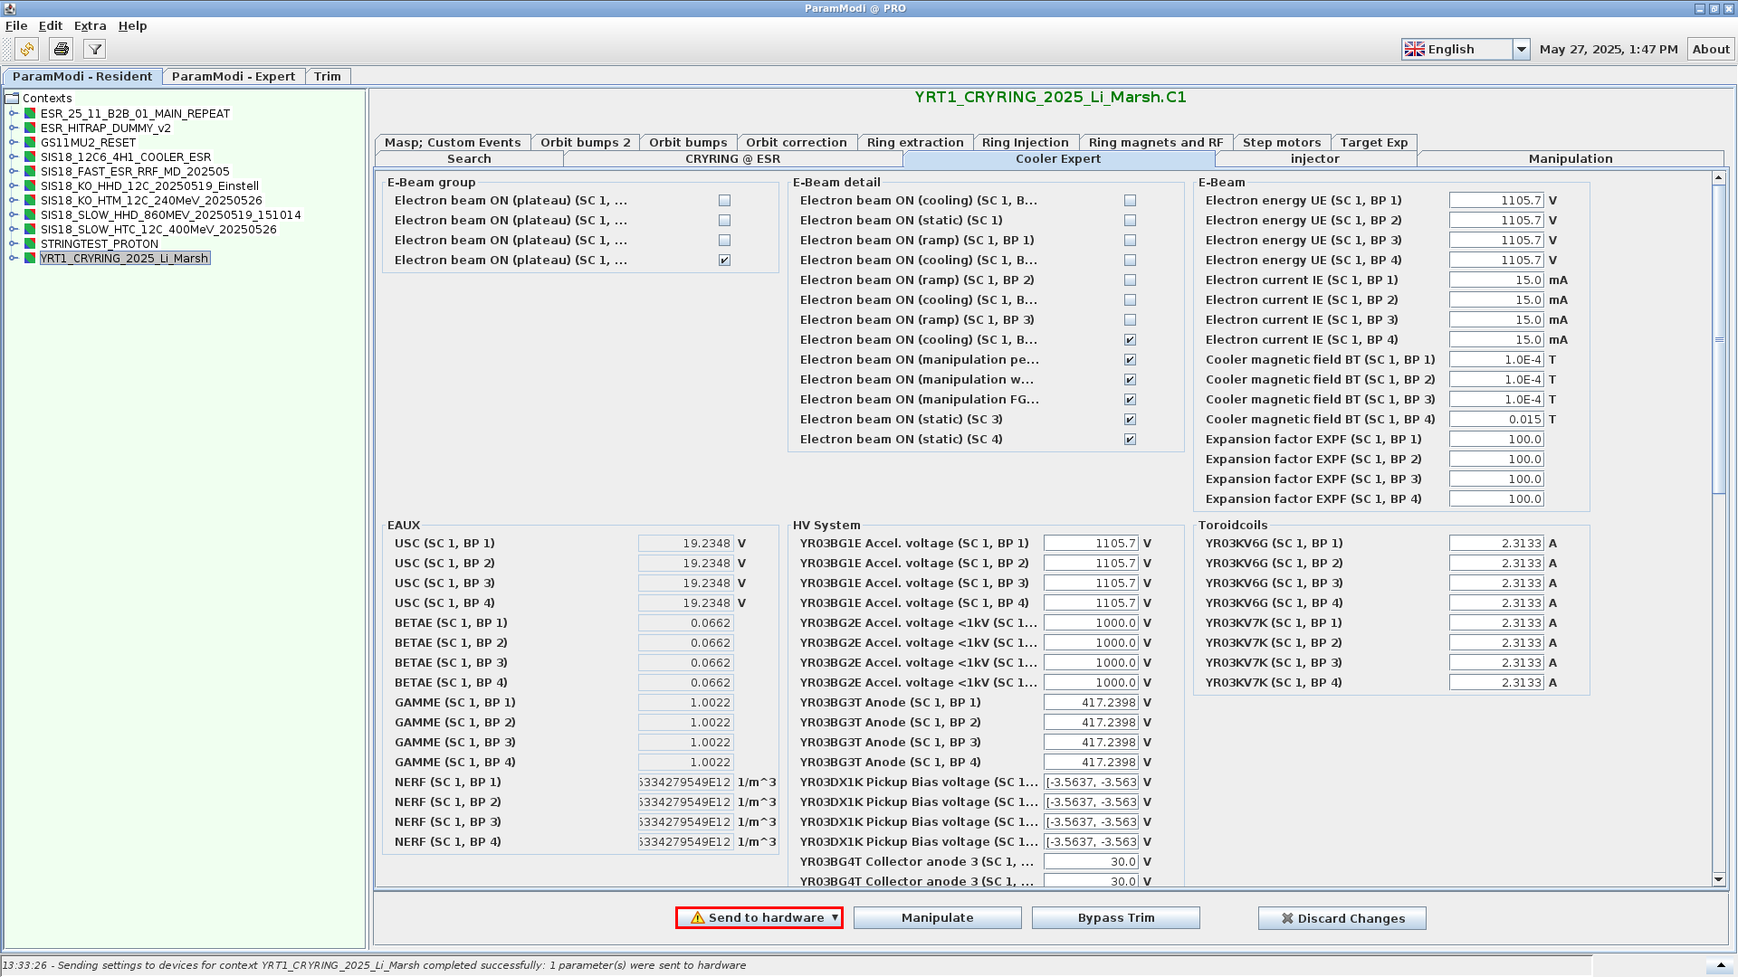Screen dimensions: 1738x977
Task: Click the context icon beside STRINGTEST_PROTON
Action: pyautogui.click(x=30, y=243)
